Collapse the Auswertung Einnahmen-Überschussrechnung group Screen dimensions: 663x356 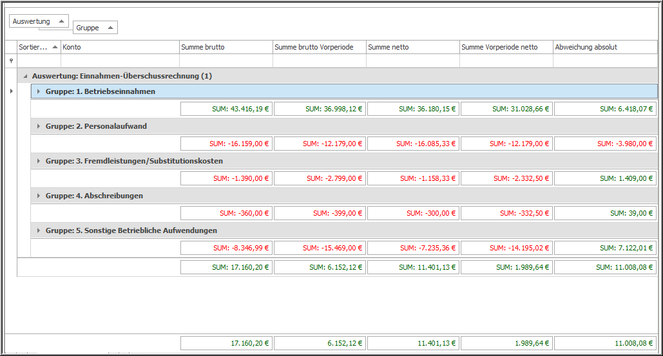point(25,76)
